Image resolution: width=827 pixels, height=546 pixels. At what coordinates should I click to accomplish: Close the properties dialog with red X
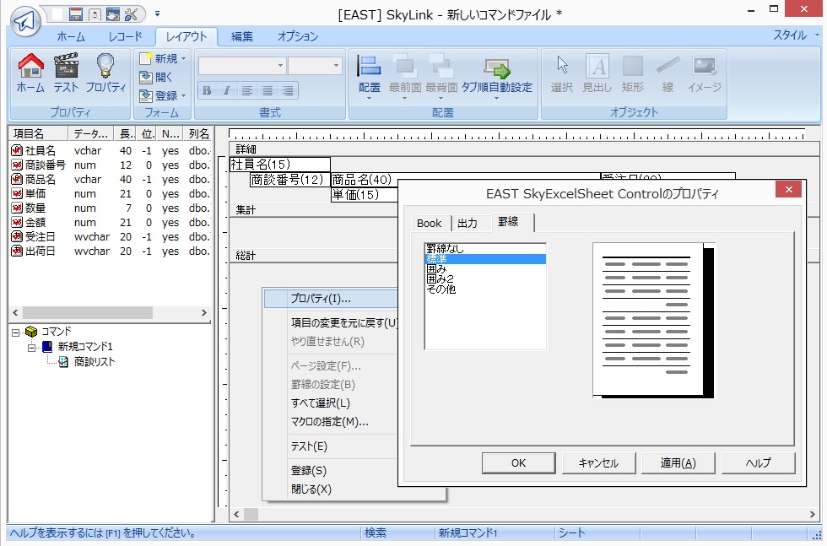788,189
